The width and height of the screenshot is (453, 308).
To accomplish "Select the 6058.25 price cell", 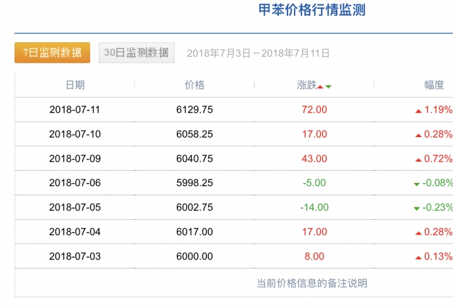I will click(194, 135).
